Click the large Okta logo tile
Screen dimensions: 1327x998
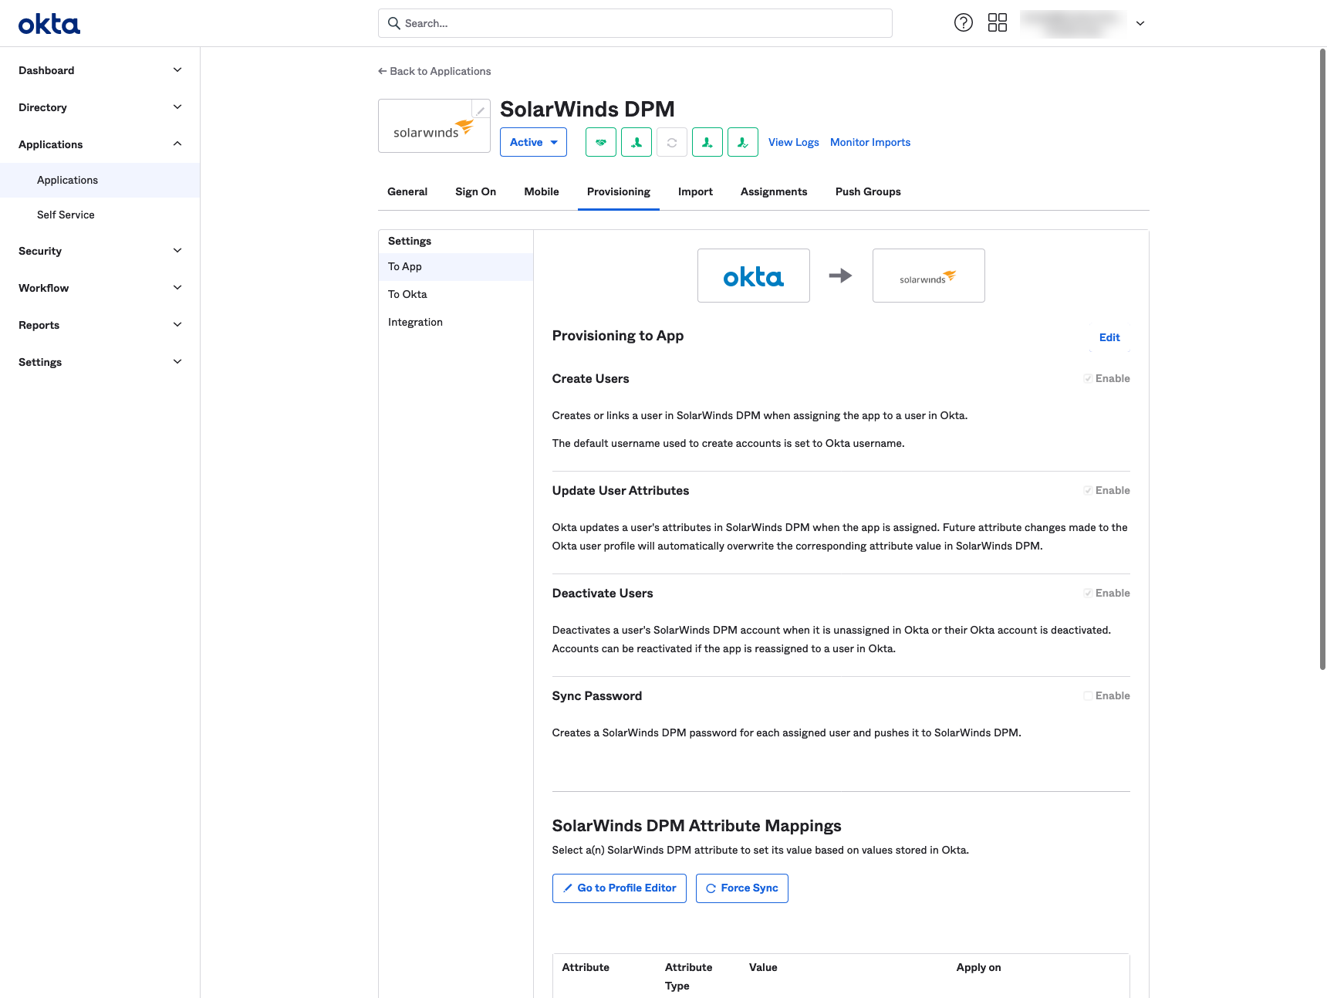click(x=754, y=276)
